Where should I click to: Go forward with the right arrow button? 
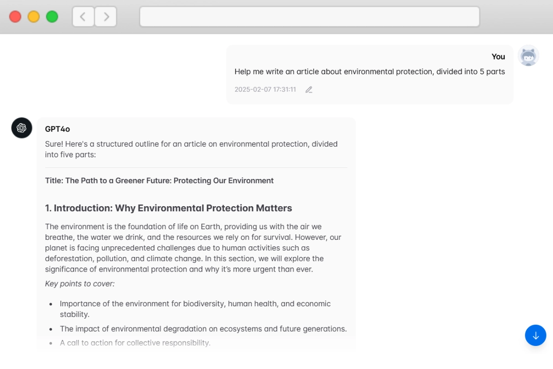coord(106,17)
